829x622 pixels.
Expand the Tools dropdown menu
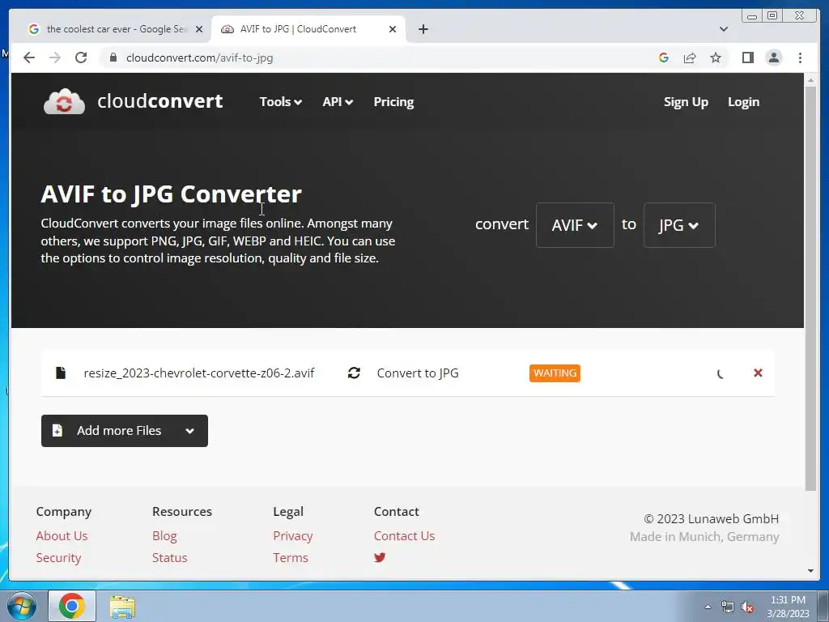(x=281, y=101)
